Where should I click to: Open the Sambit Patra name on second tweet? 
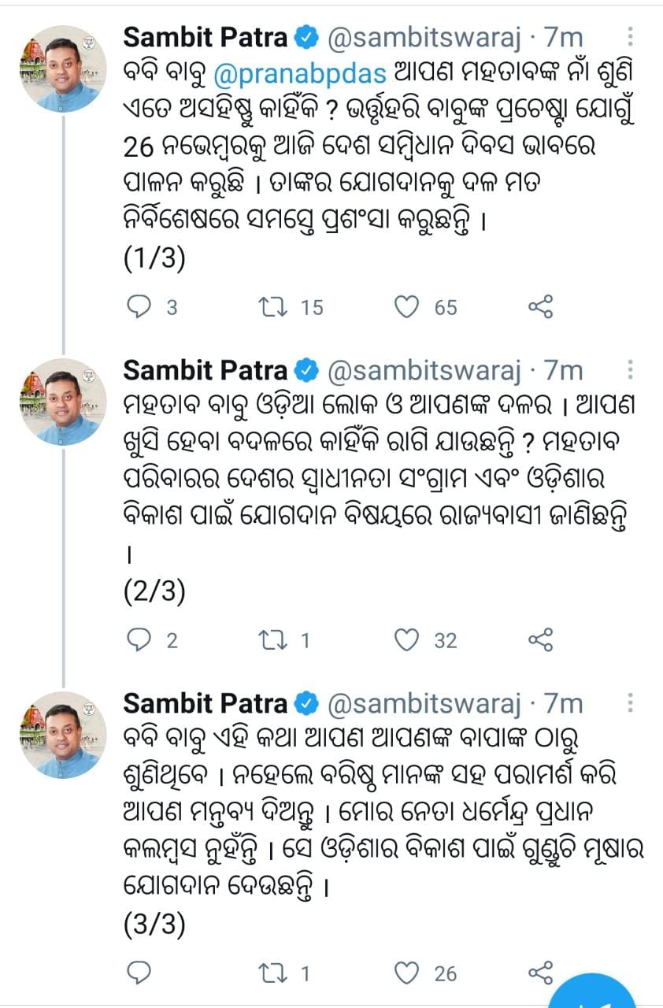coord(206,370)
